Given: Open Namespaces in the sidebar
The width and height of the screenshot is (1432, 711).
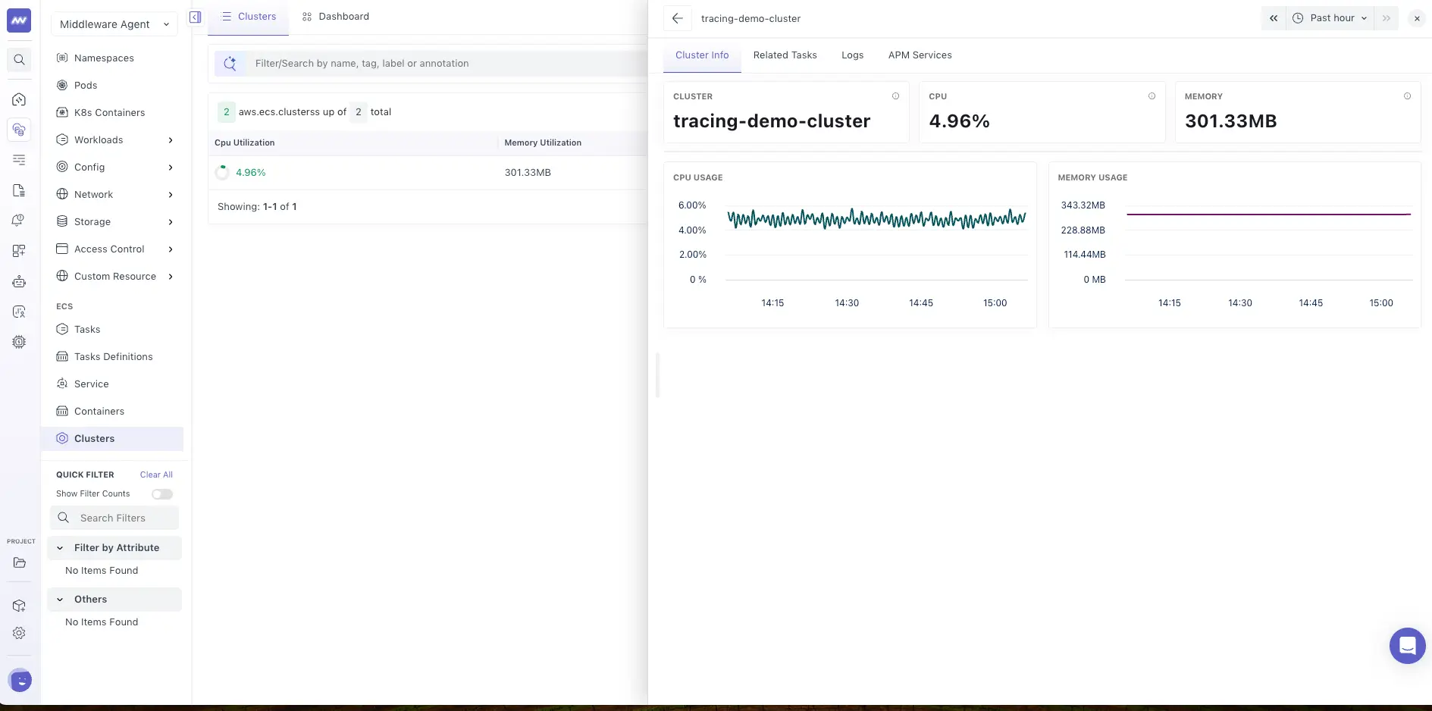Looking at the screenshot, I should click(x=104, y=58).
